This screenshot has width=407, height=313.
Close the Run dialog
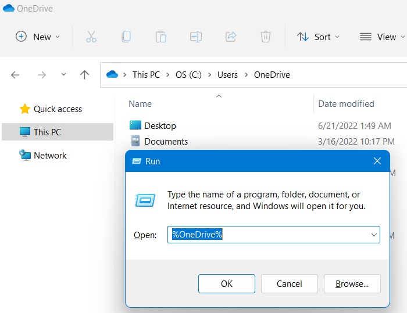point(377,161)
